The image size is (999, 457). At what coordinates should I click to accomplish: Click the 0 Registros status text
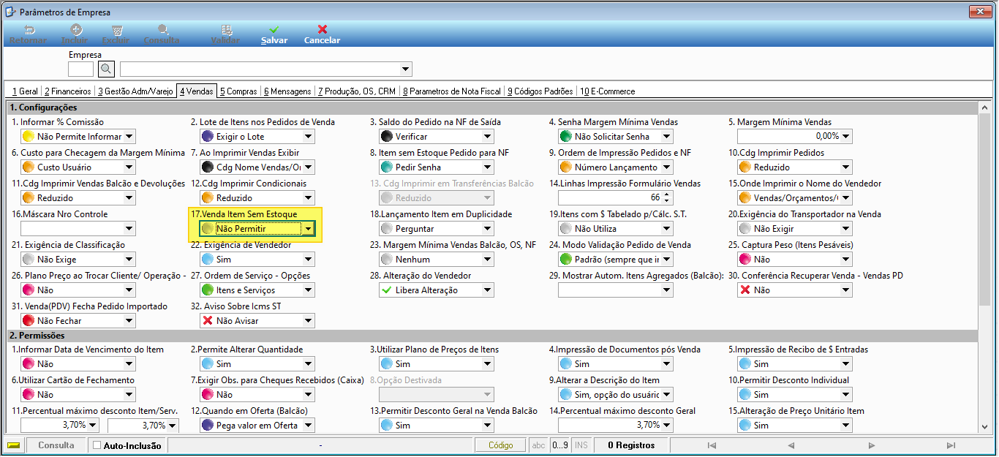[631, 445]
